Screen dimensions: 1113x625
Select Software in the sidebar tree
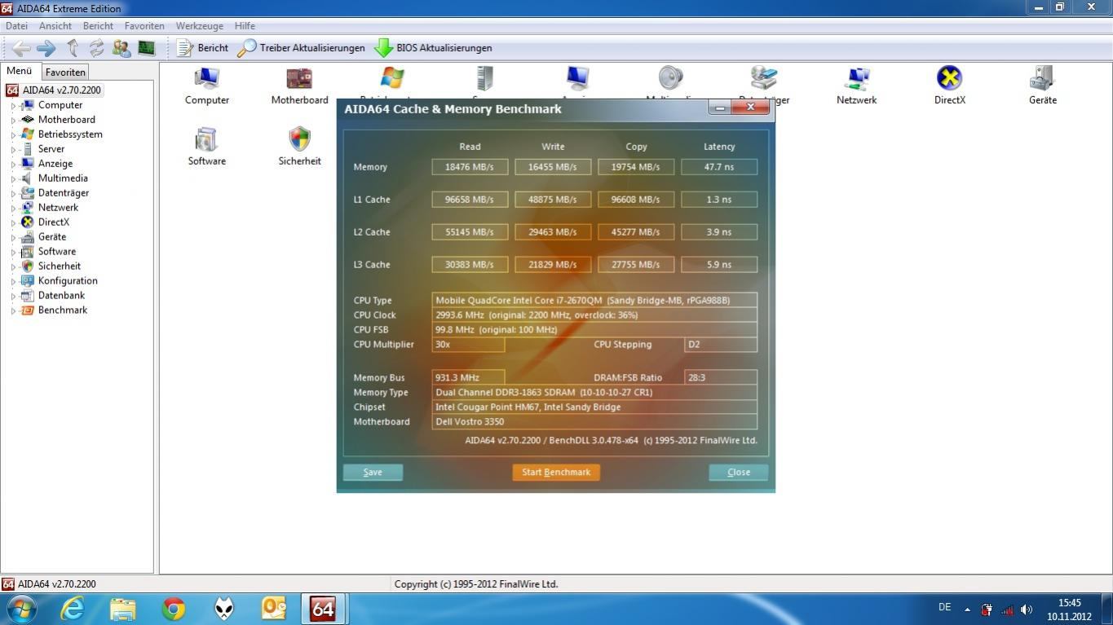pyautogui.click(x=56, y=252)
